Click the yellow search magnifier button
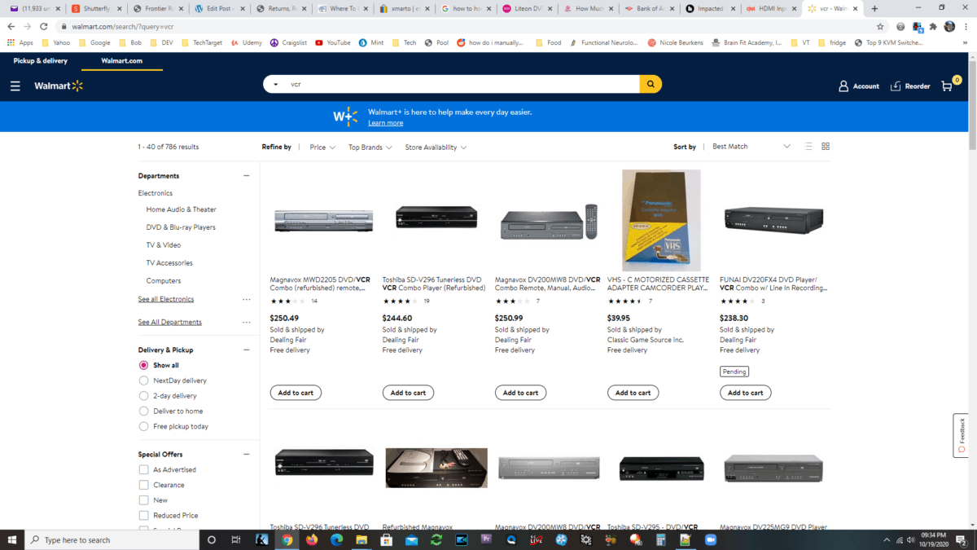Viewport: 977px width, 550px height. tap(651, 84)
